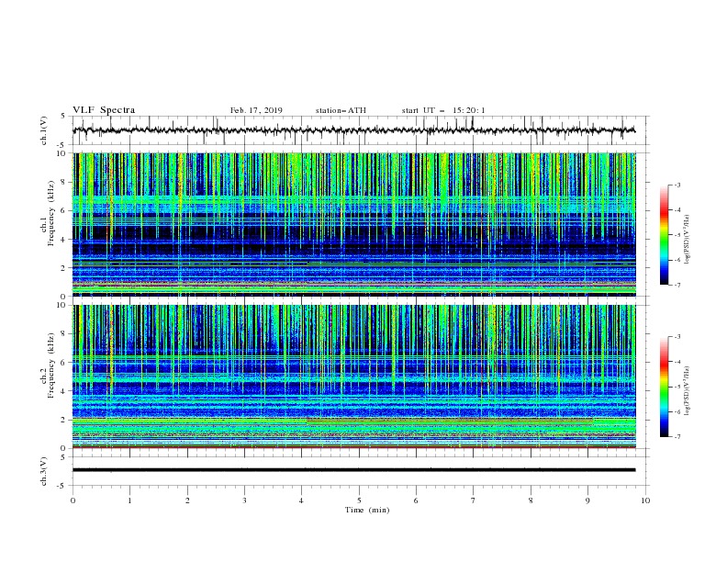Click the ch.3 voltage flat trace
The height and width of the screenshot is (562, 727).
[353, 470]
